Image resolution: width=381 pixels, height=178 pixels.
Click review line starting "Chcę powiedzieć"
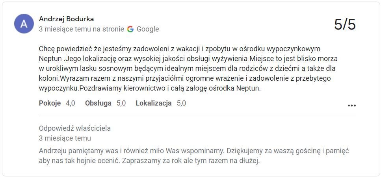[x=180, y=49]
